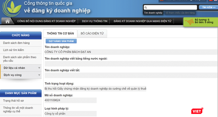Click the Công ty cổ phần value
Screen dimensions: 218x117
click(55, 114)
